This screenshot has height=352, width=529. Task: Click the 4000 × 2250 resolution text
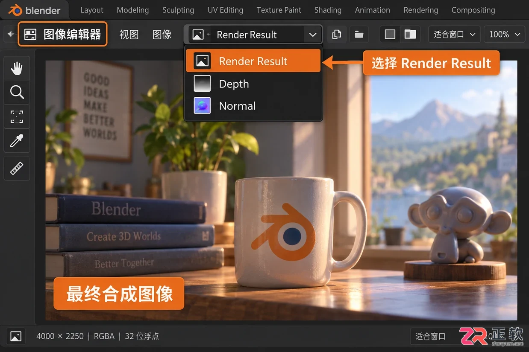click(60, 336)
